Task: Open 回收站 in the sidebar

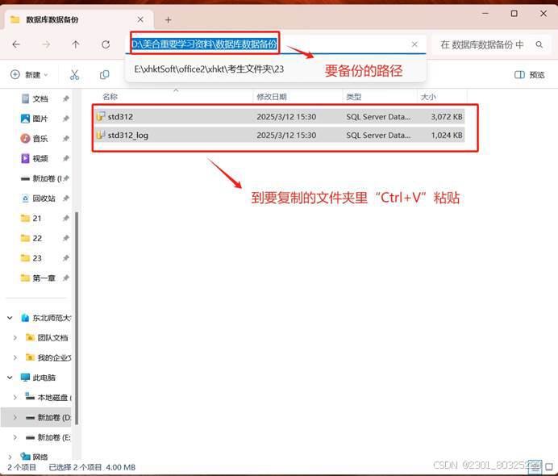Action: pos(39,198)
